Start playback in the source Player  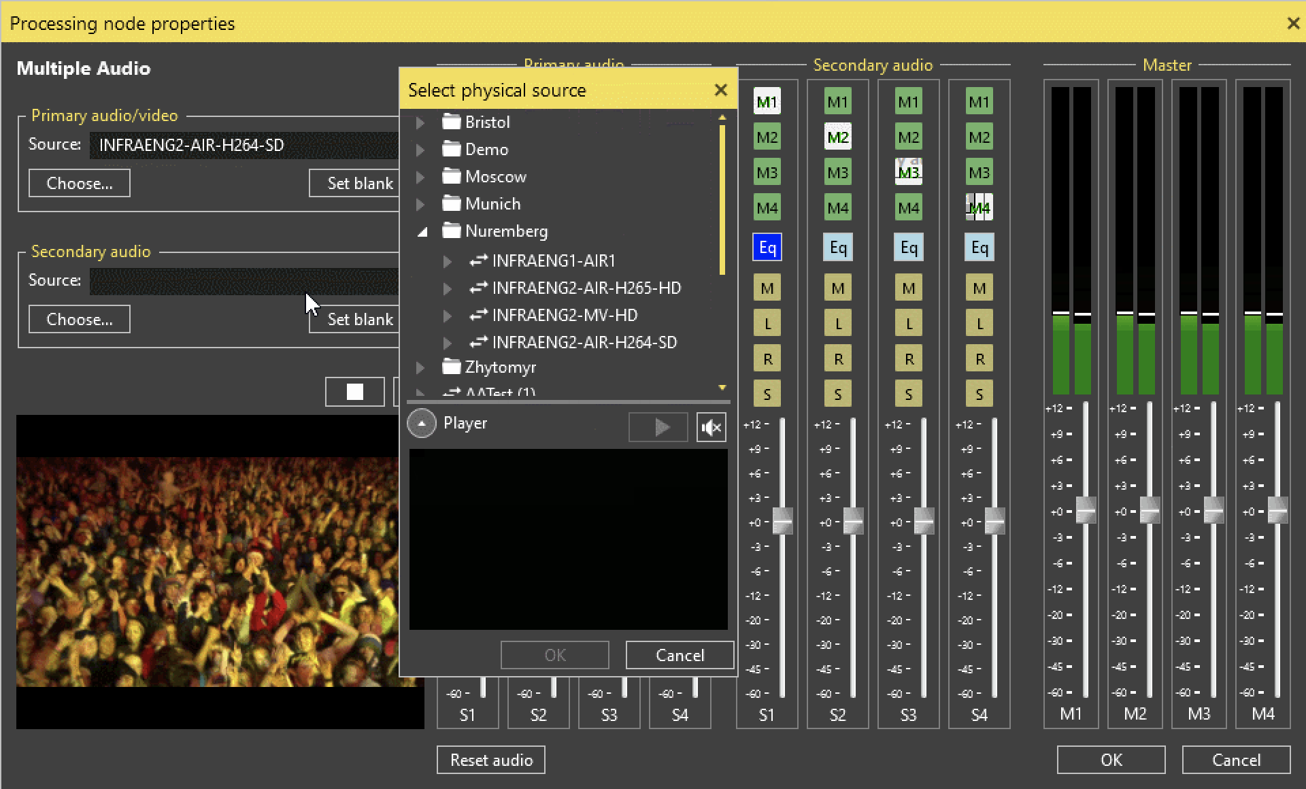[x=658, y=427]
